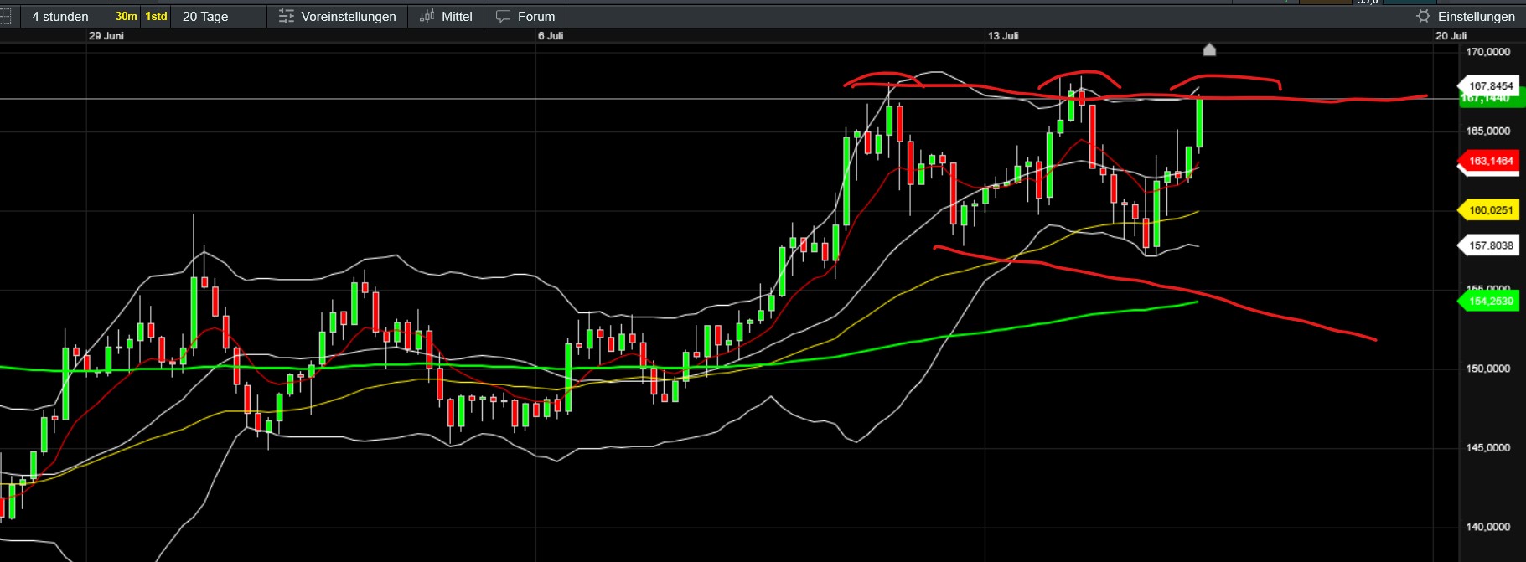Screen dimensions: 1526x562
Task: Open Voreinstellungen presets menu
Action: (x=338, y=17)
